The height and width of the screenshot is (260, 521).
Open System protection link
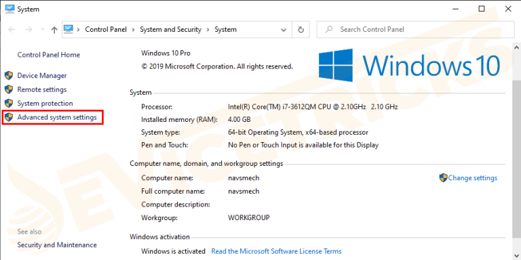point(45,104)
